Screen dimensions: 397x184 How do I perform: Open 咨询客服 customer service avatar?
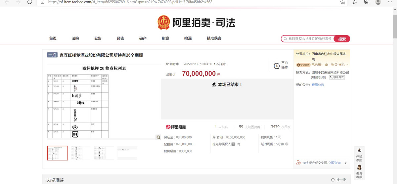[x=359, y=168]
